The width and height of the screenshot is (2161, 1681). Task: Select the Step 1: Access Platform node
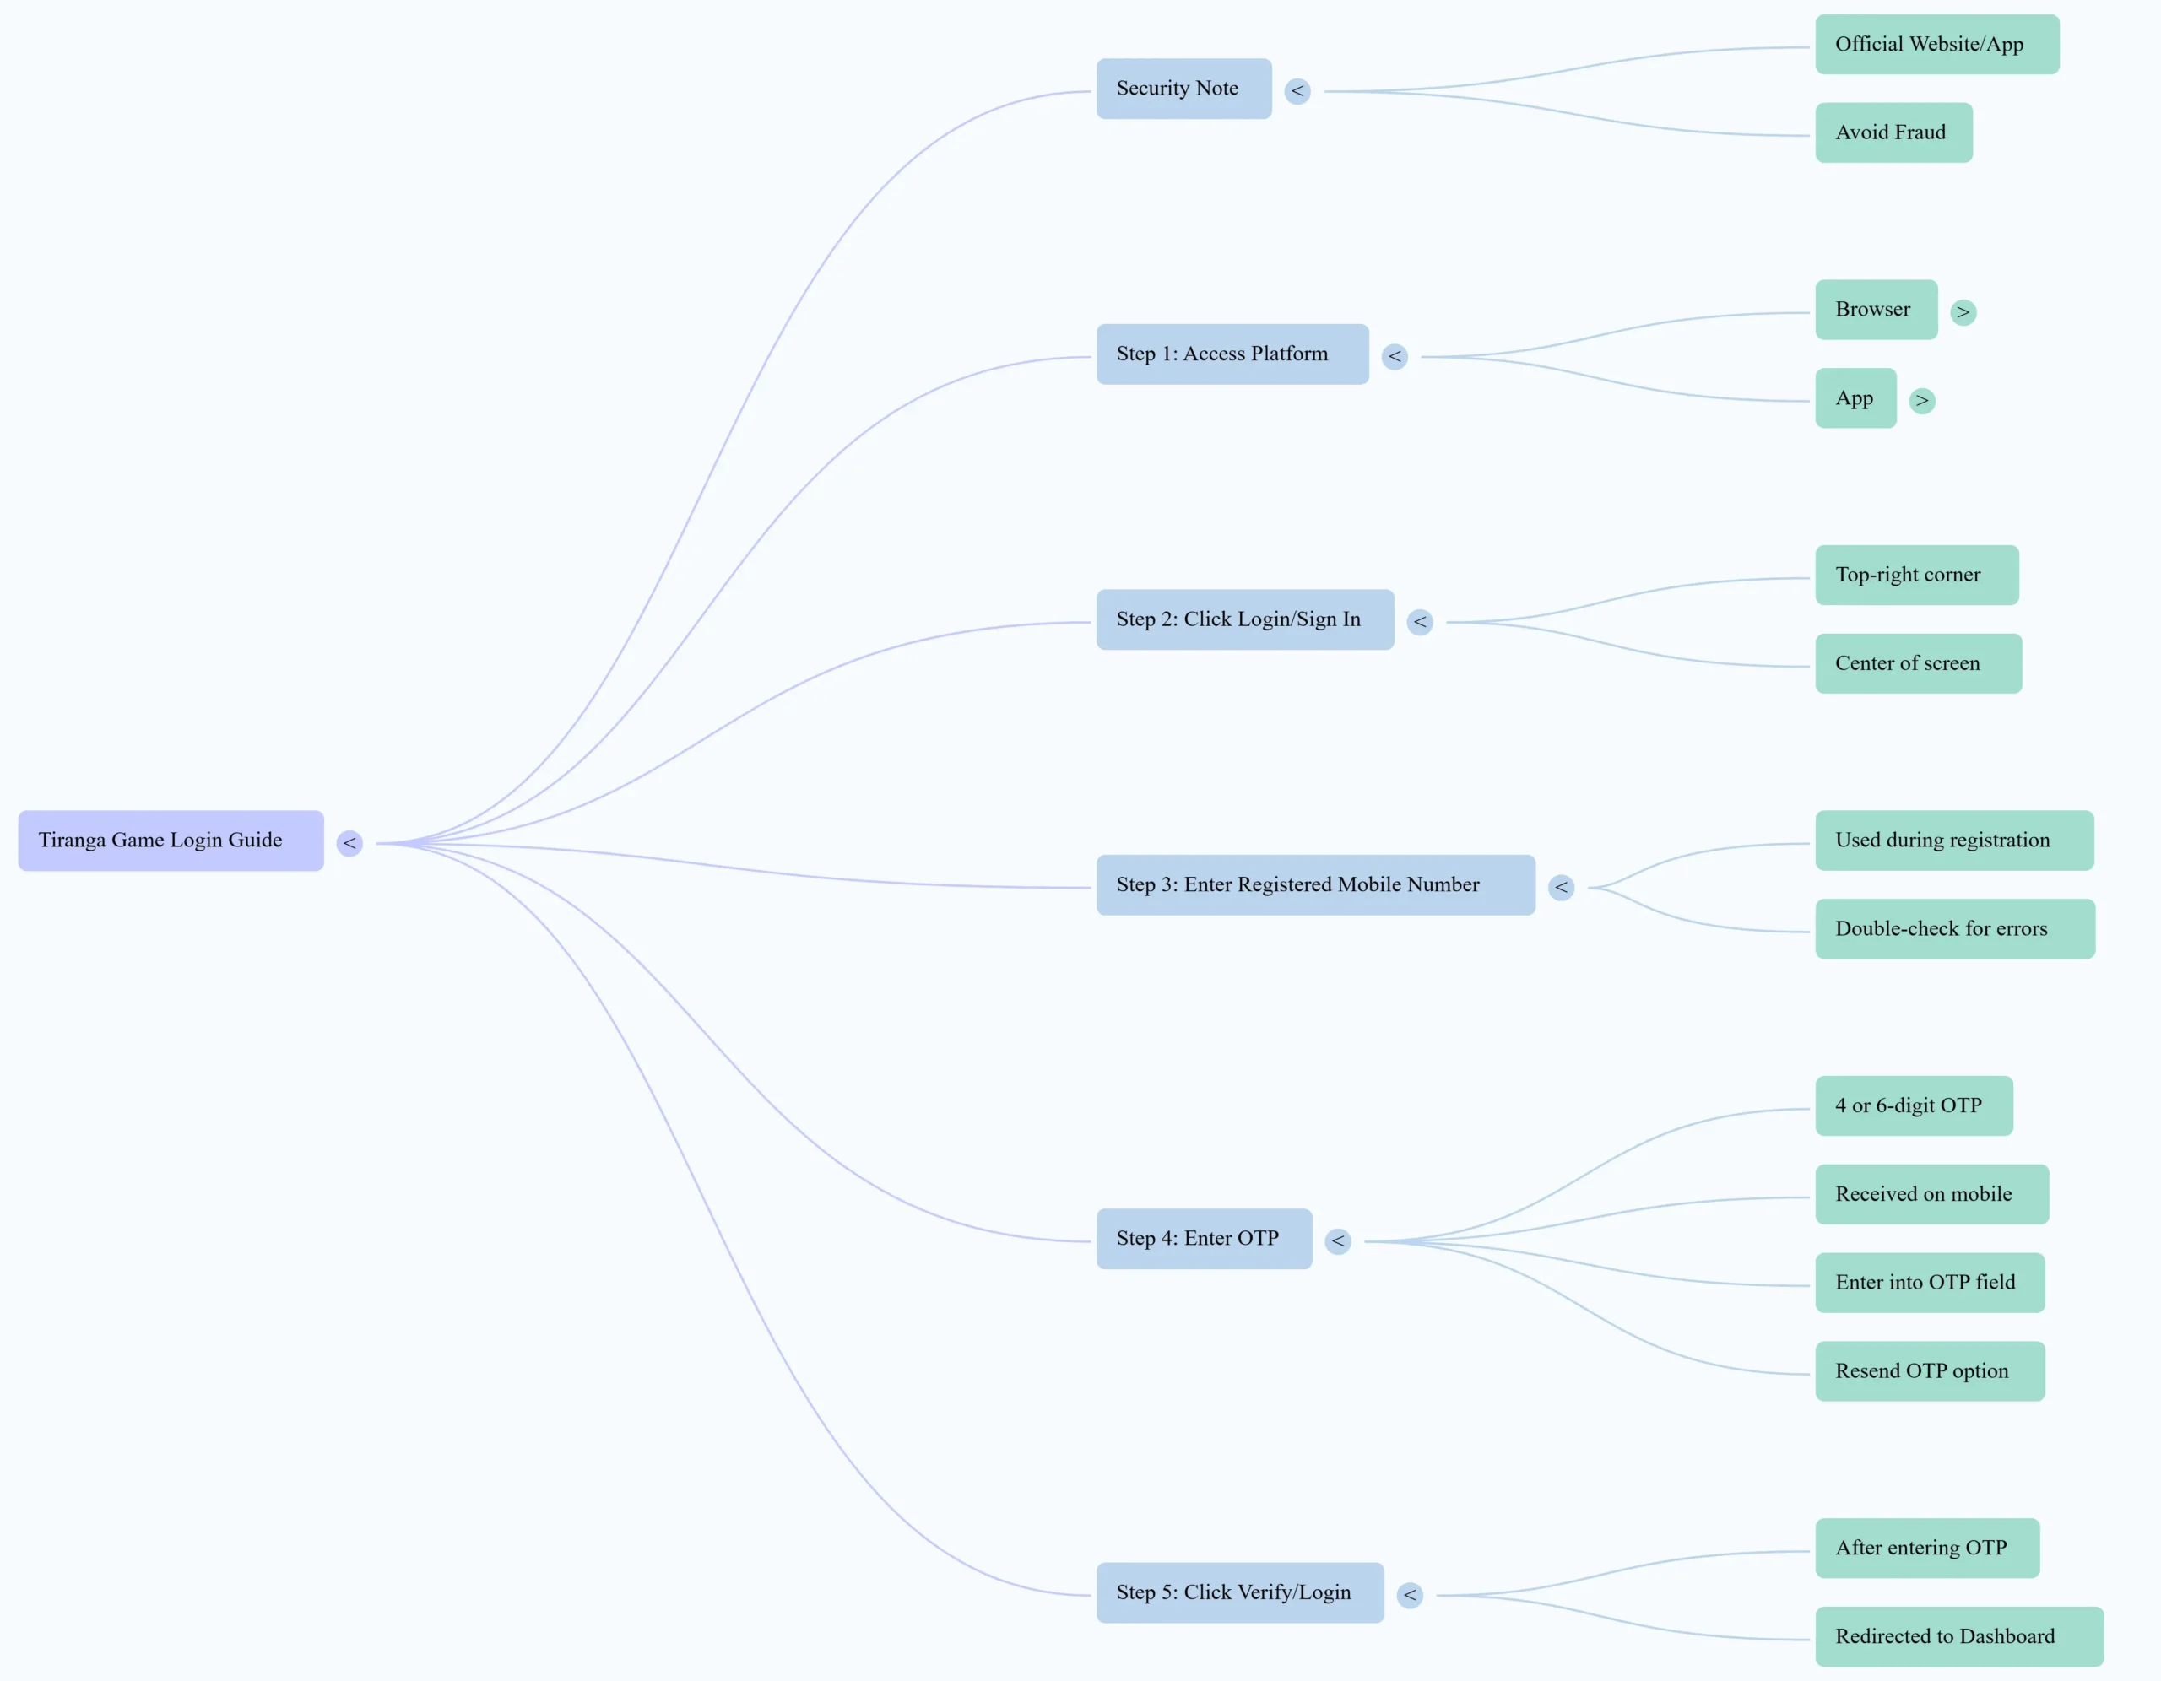pyautogui.click(x=1232, y=354)
